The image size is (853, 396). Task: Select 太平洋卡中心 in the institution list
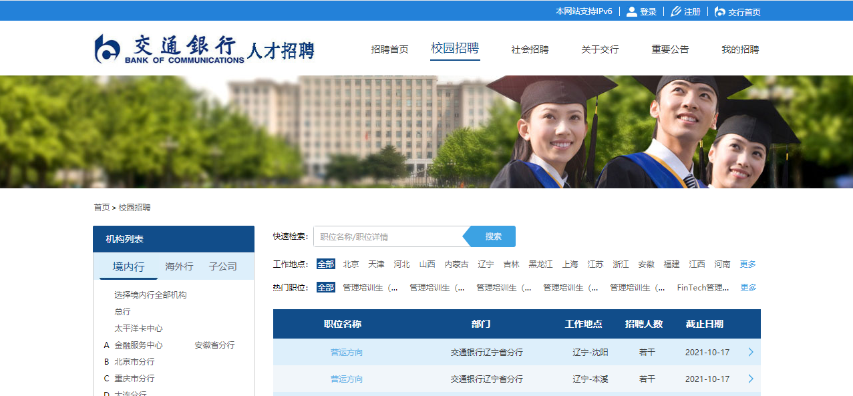[x=138, y=329]
